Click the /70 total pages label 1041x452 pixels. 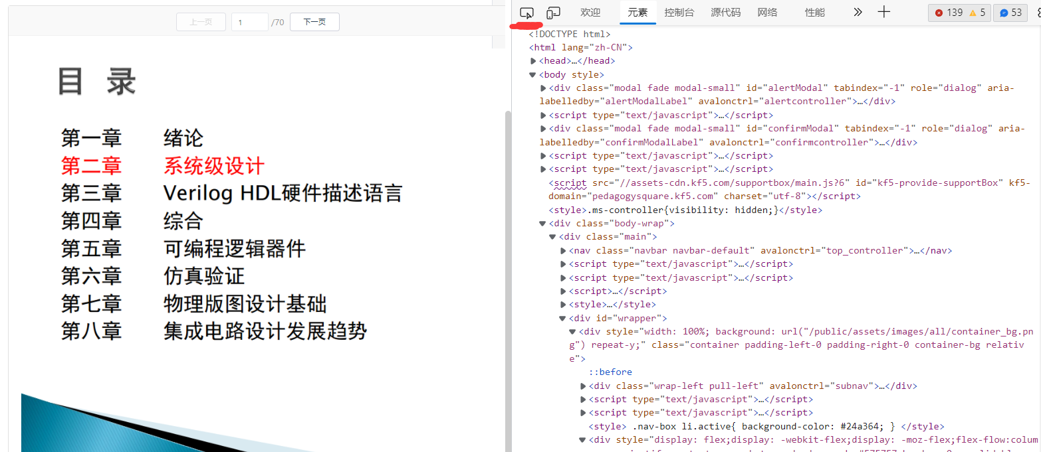[x=278, y=23]
